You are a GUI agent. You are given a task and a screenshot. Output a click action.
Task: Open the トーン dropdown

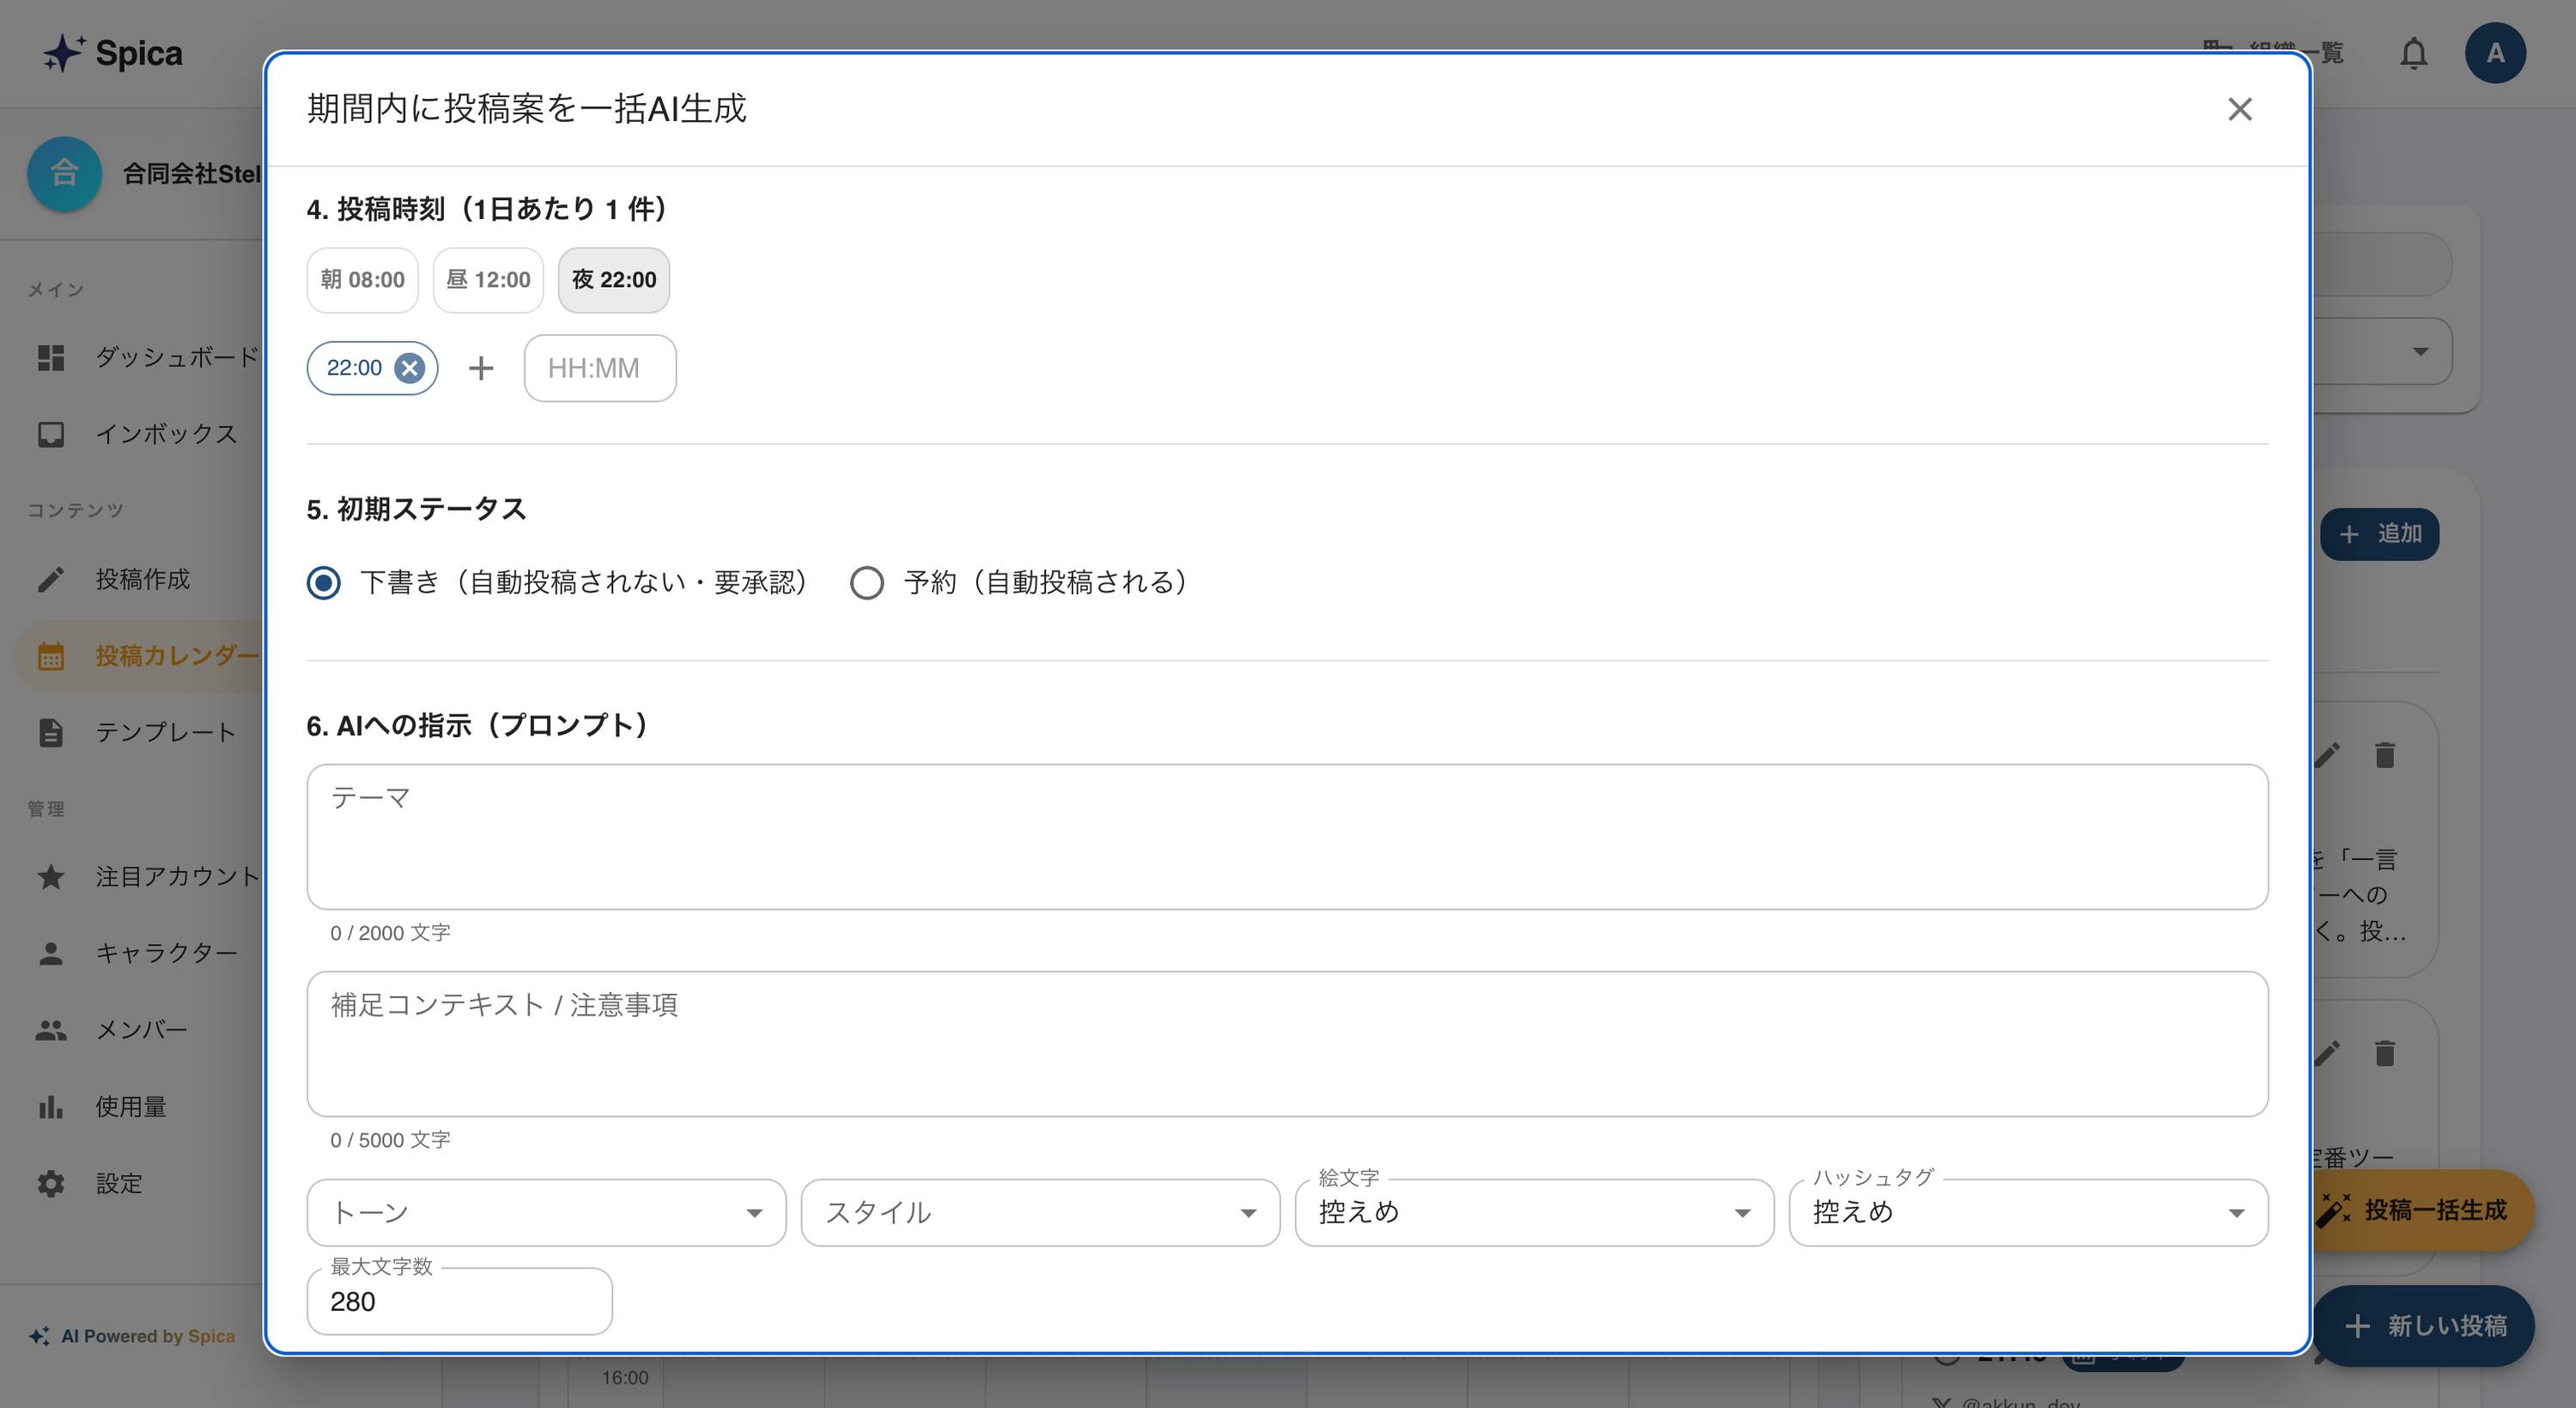(546, 1213)
